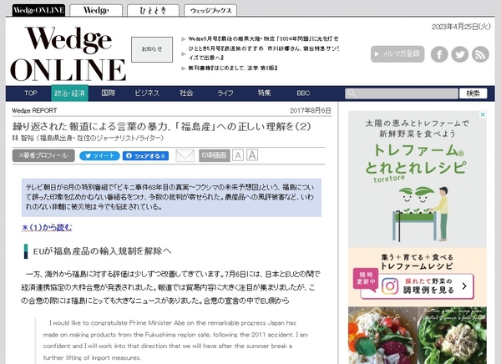Screen dimensions: 501x364
Task: Open the ＊（１）から読む link
Action: click(47, 227)
